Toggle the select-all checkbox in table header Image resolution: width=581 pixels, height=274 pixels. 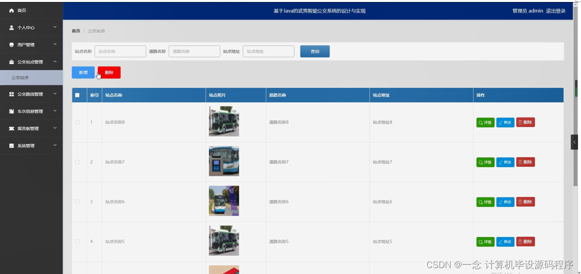[77, 95]
